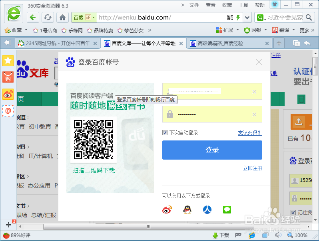Click the search magnifier button
Screen dimensions: 319x241
tap(309, 18)
